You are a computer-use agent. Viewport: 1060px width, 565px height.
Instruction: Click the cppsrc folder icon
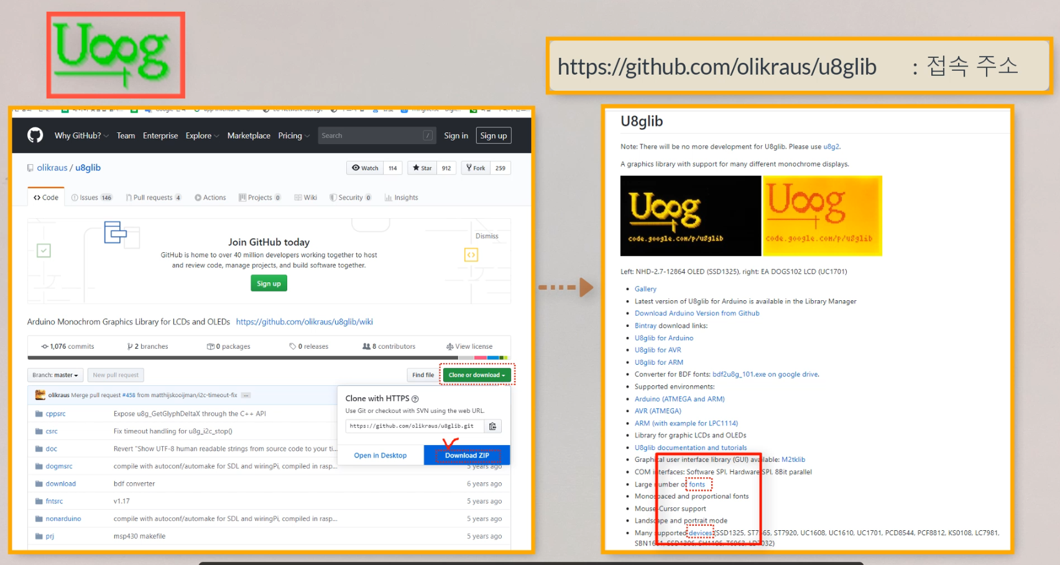pos(39,414)
